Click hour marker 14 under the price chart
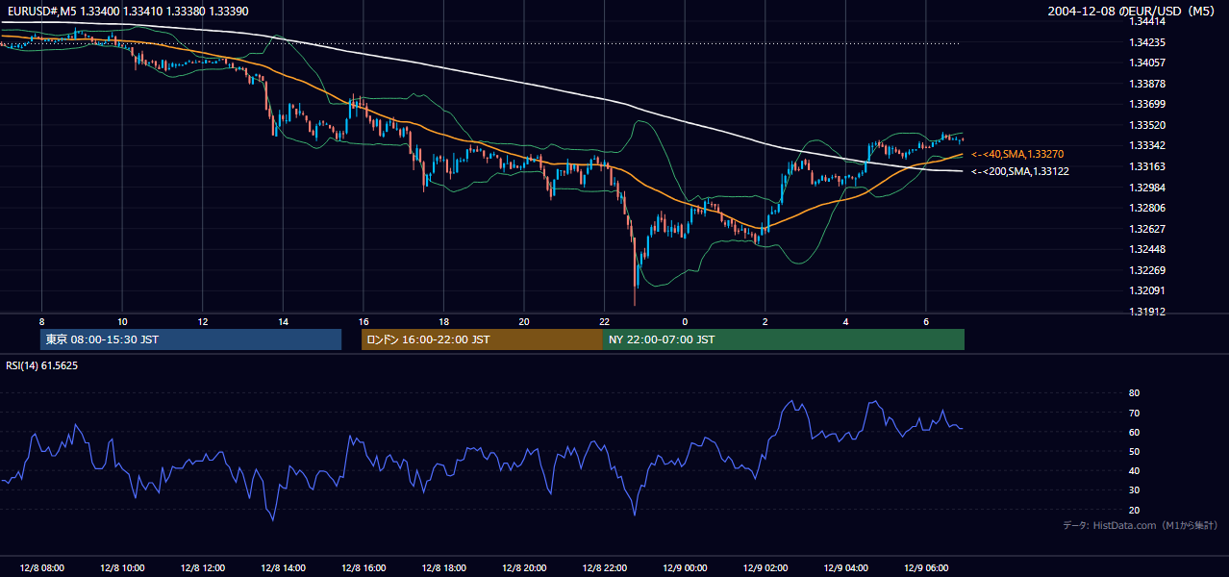The image size is (1229, 577). [x=283, y=320]
